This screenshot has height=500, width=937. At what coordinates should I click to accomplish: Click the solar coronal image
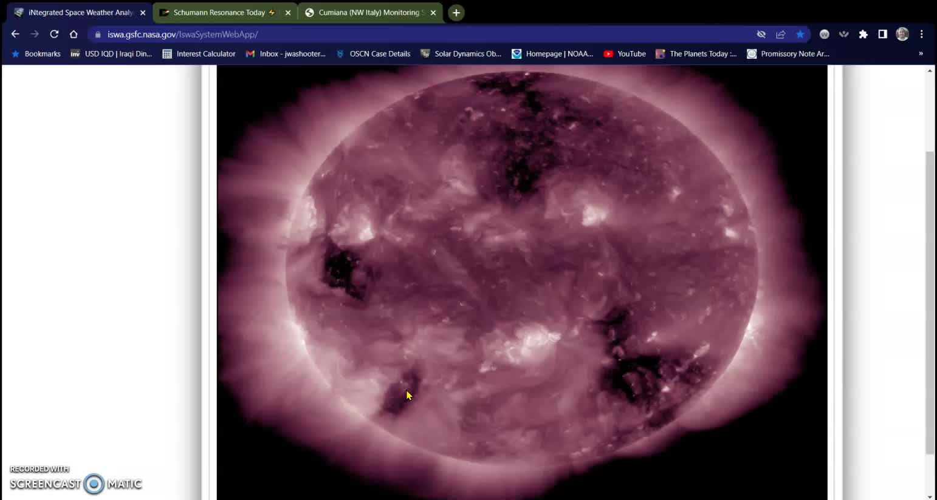[522, 283]
